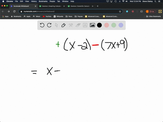
Task: Open the Edit menu
Action: tap(21, 1)
